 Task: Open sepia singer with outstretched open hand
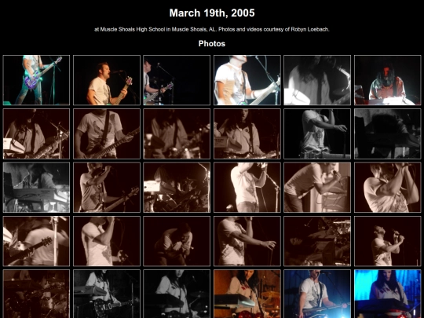247,241
